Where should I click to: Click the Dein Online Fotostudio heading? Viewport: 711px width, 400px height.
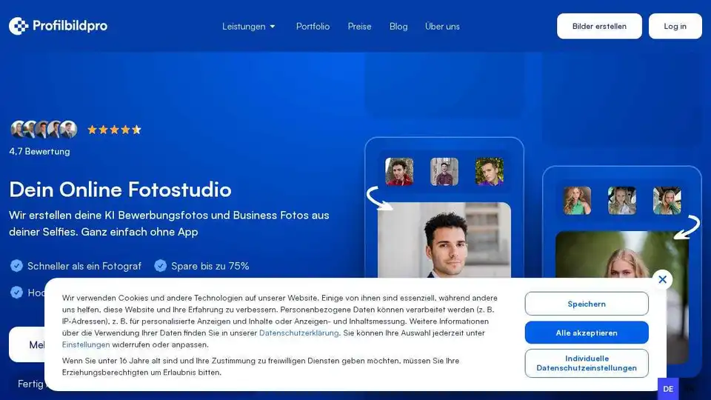[x=120, y=190]
